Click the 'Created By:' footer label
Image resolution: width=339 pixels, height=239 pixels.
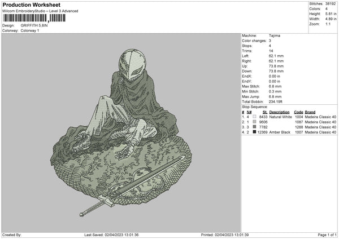click(12, 234)
